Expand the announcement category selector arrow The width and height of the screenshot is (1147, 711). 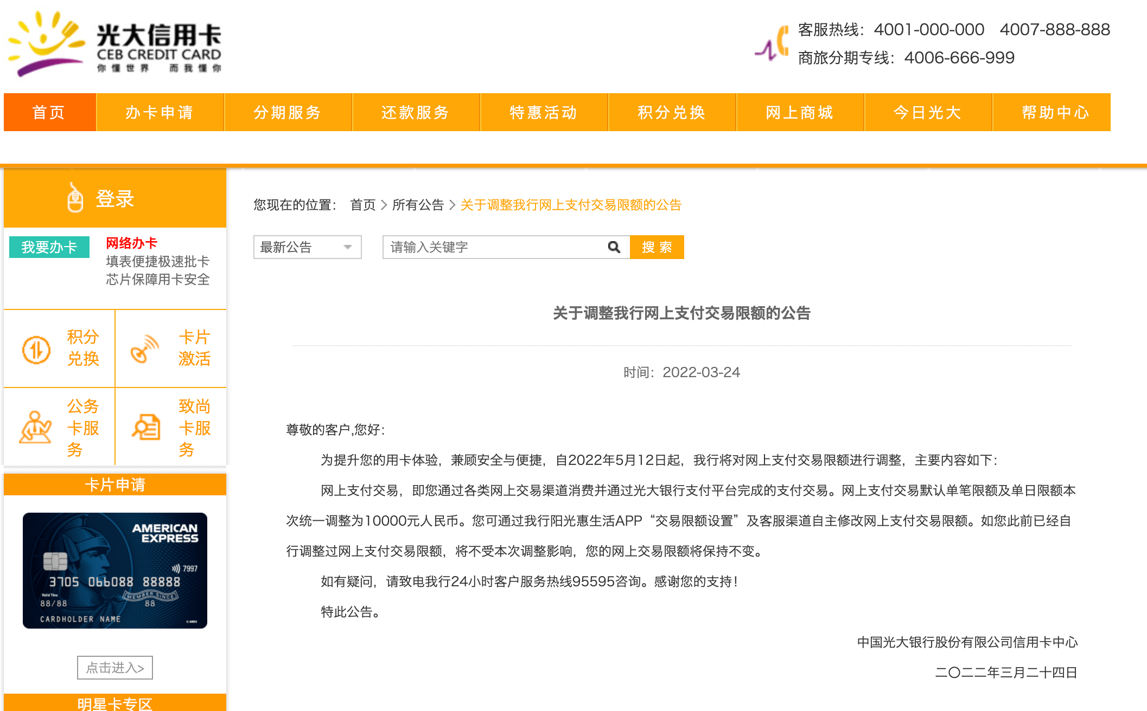coord(348,247)
